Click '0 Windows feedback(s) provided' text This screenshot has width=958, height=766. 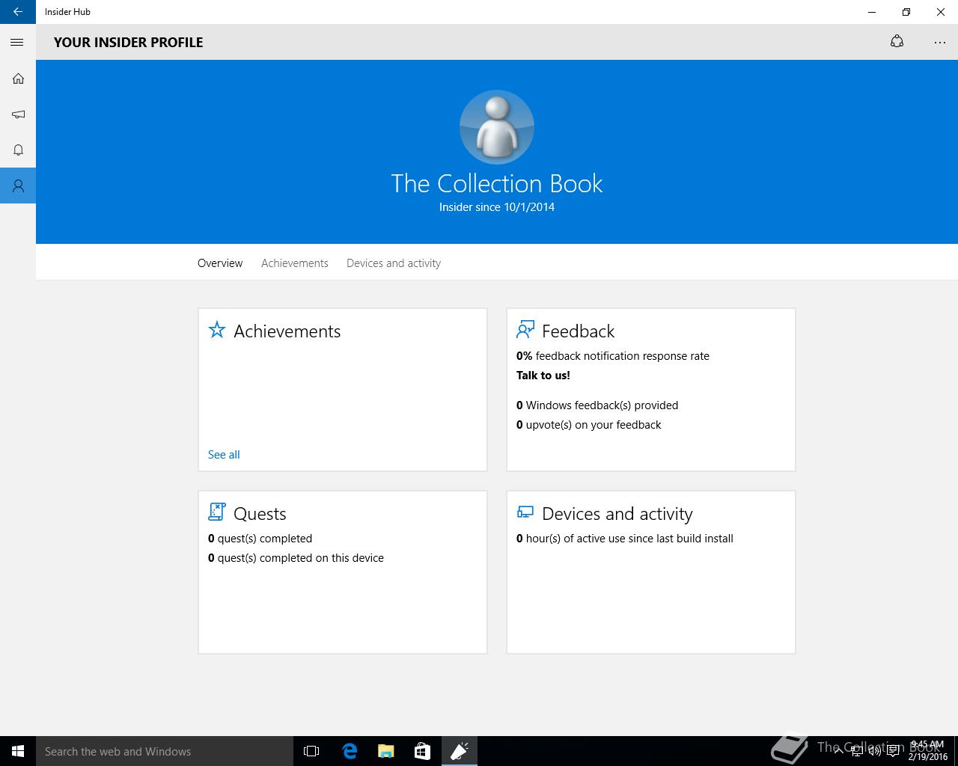[597, 405]
